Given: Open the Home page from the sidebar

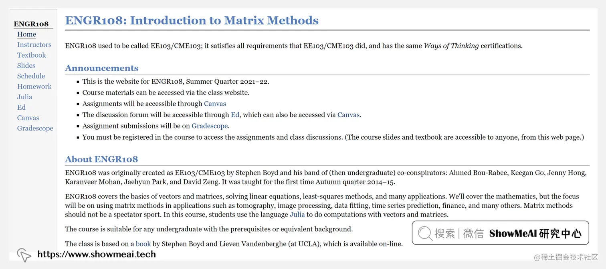Looking at the screenshot, I should tap(26, 34).
